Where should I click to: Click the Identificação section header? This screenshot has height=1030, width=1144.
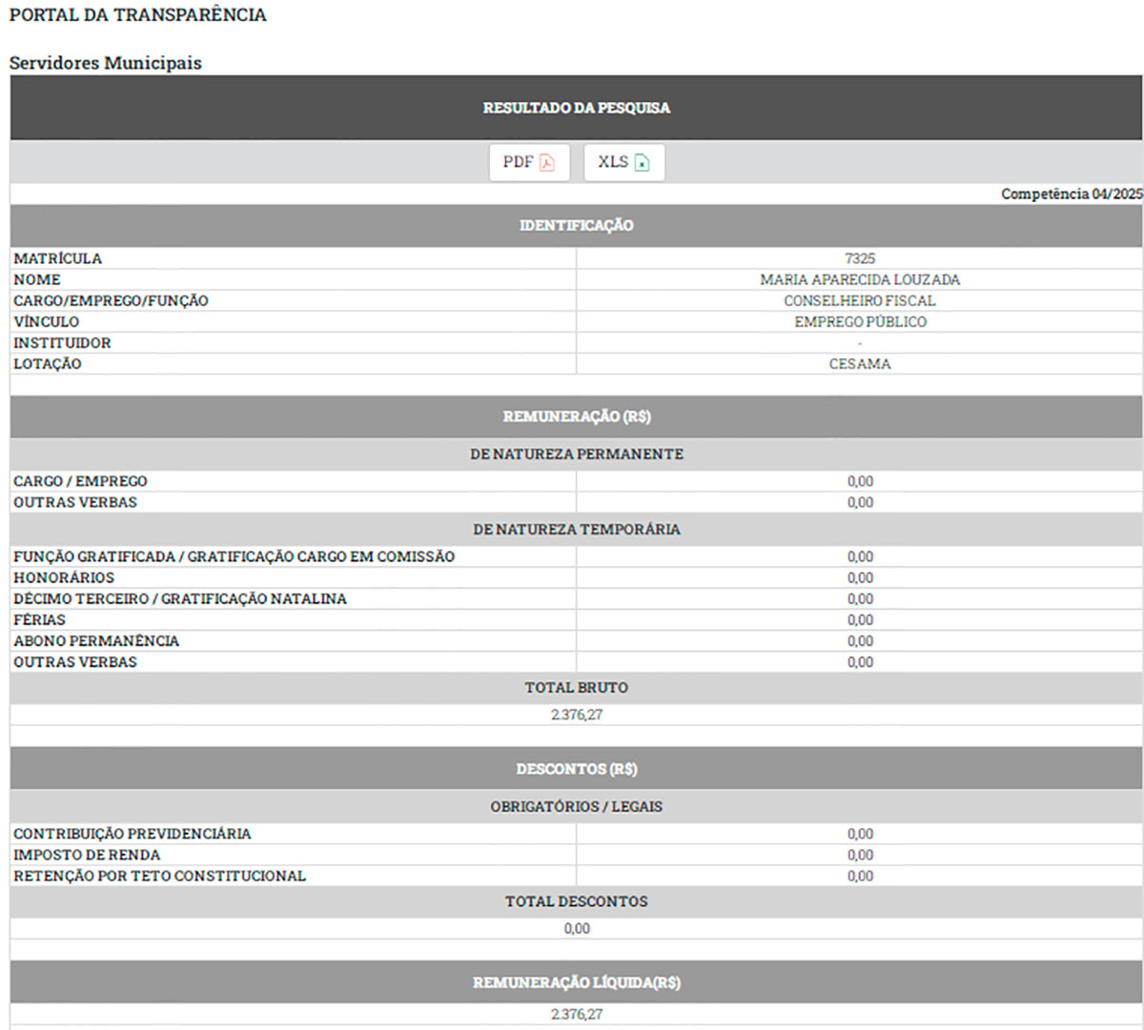[577, 226]
